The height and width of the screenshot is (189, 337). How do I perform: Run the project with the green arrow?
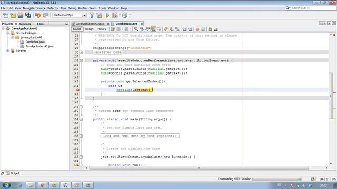click(x=107, y=15)
